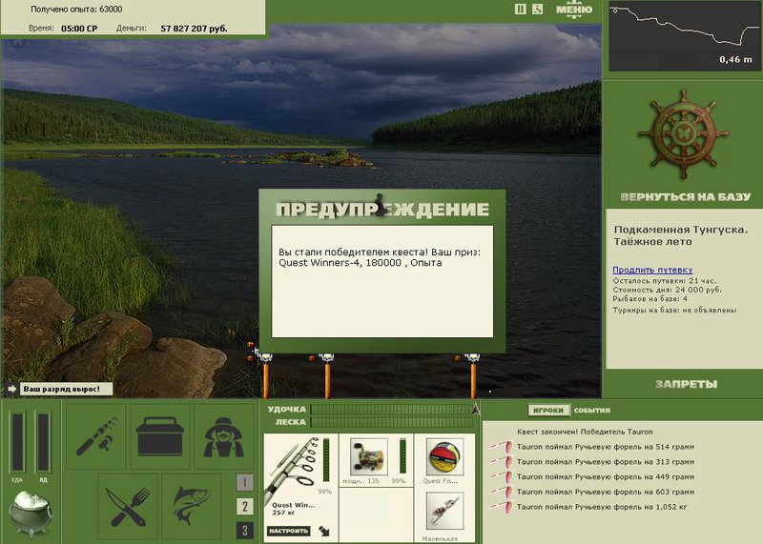Open the ЗАПРЕТЫ section
Image resolution: width=763 pixels, height=544 pixels.
pos(686,384)
